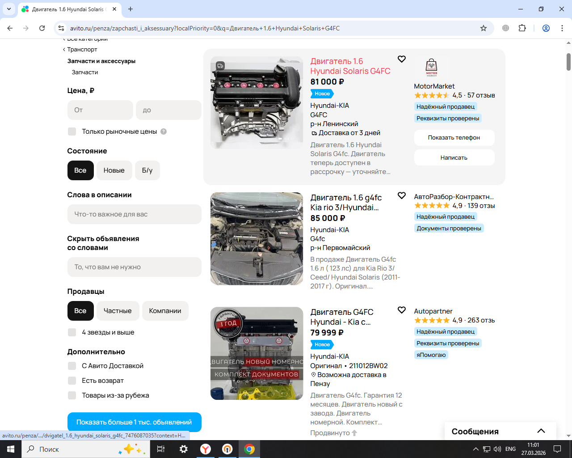Check the 4 звезды и выше option

[72, 332]
